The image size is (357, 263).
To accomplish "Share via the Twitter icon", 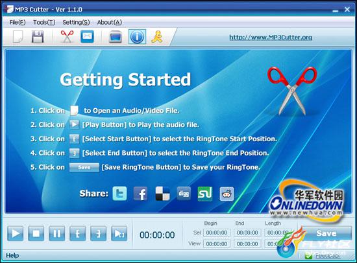I will coord(120,194).
